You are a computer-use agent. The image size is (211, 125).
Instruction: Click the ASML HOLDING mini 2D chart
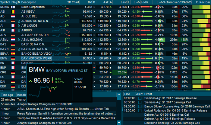pyautogui.click(x=61, y=40)
